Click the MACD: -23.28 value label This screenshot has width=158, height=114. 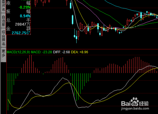click(41, 52)
